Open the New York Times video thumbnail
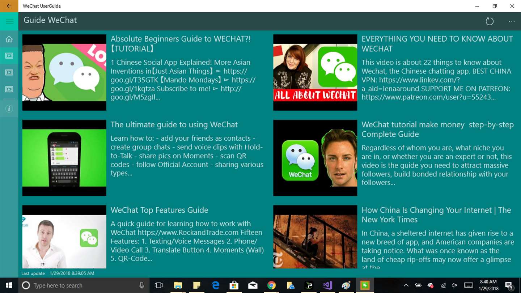This screenshot has width=521, height=293. pos(315,237)
